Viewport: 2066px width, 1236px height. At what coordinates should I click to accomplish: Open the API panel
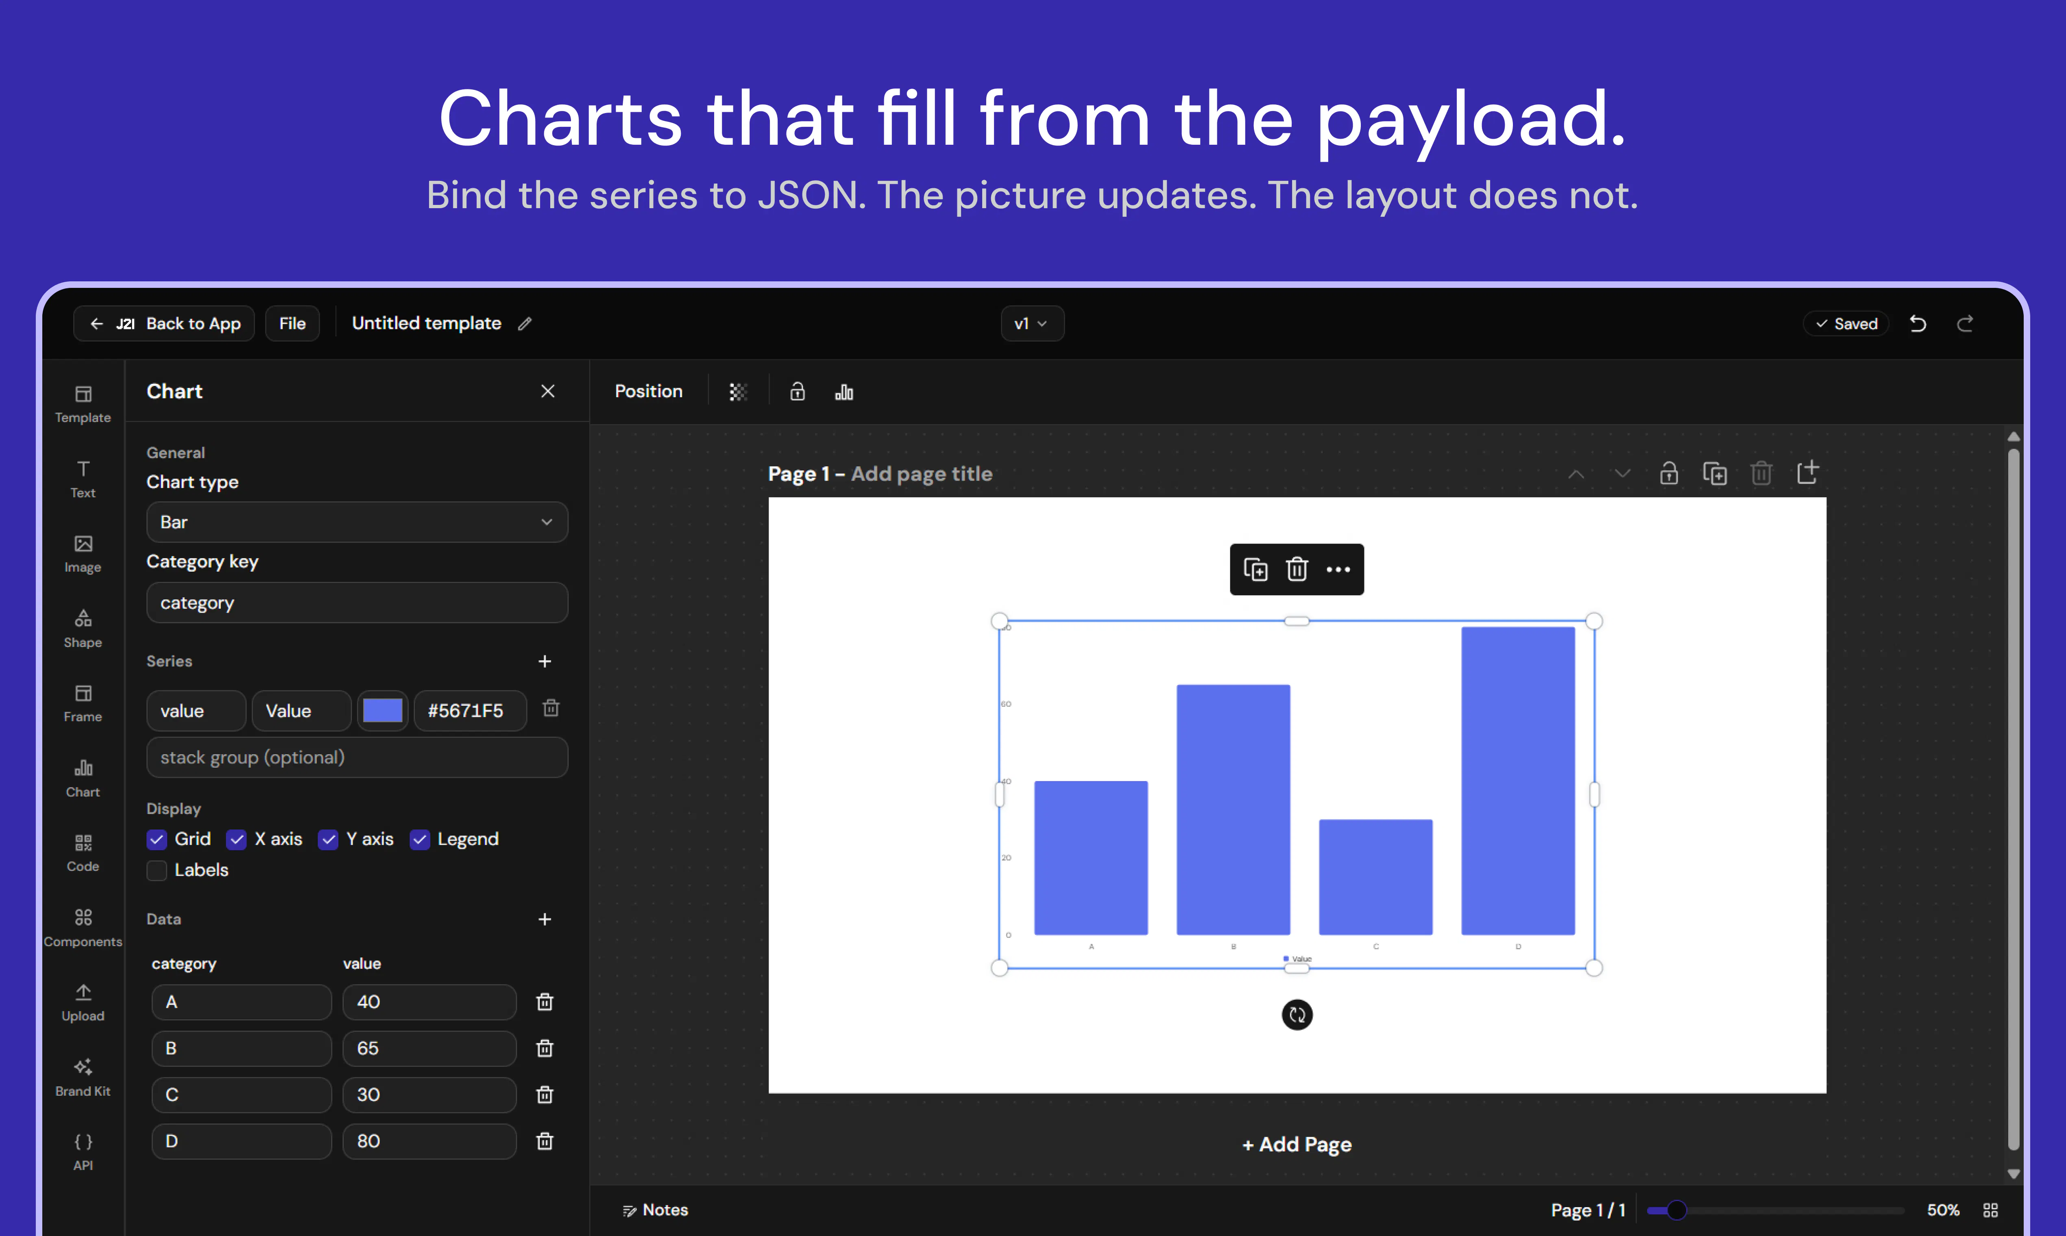click(x=83, y=1152)
